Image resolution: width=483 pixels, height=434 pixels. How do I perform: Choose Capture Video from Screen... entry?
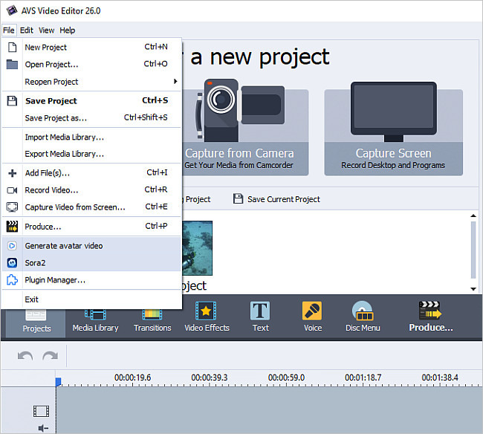pyautogui.click(x=91, y=207)
